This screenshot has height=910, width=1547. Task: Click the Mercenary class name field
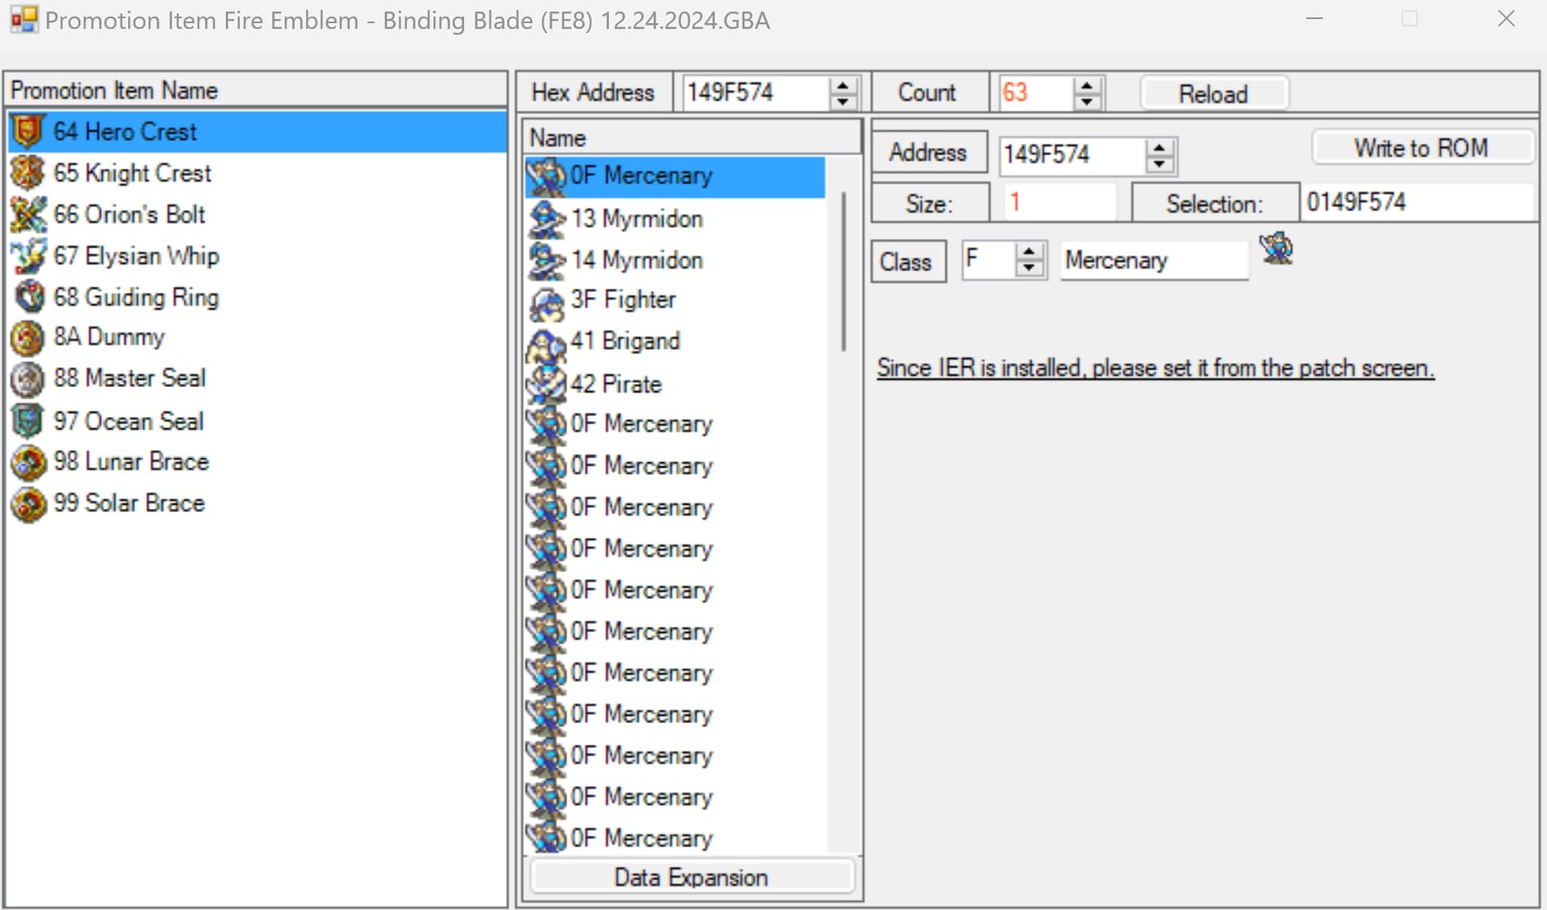1155,261
